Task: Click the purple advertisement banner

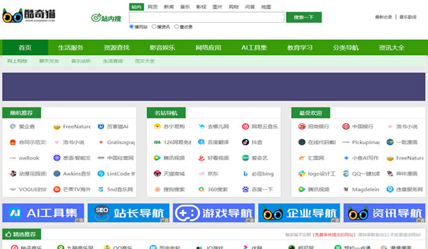Action: [214, 87]
